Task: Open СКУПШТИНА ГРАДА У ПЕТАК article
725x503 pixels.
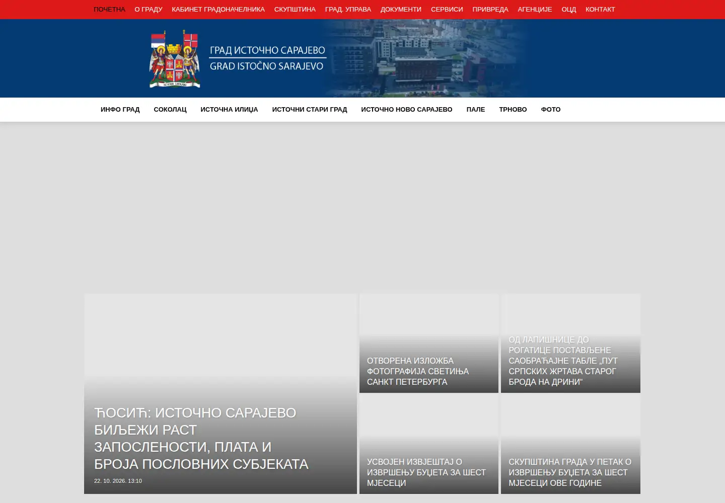Action: coord(570,472)
